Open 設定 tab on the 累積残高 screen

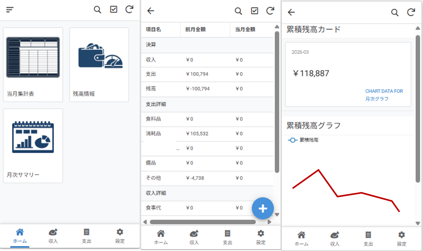point(402,238)
